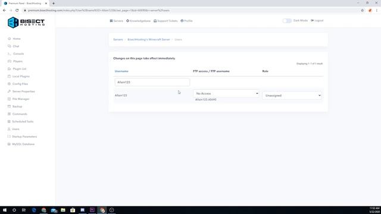Open the Windows Start menu
Viewport: 381px width, 214px height.
(5, 210)
